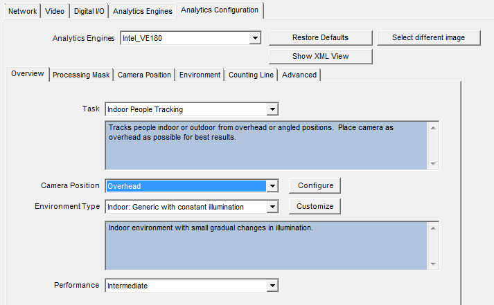Open the Environment sub-tab
Viewport: 494px width, 305px height.
pyautogui.click(x=200, y=75)
